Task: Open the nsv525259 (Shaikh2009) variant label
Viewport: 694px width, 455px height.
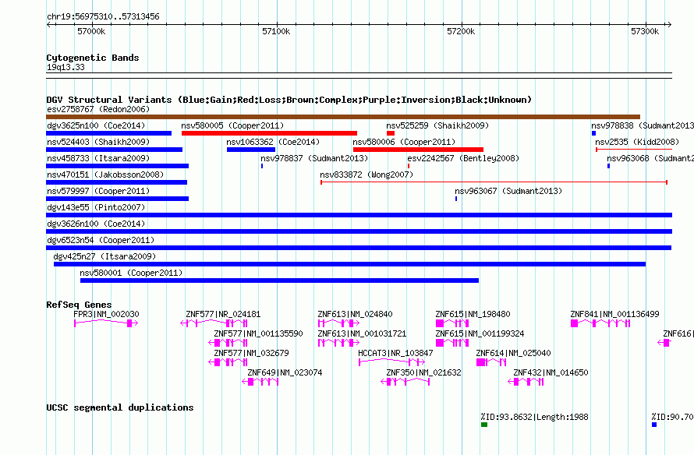Action: click(x=437, y=125)
